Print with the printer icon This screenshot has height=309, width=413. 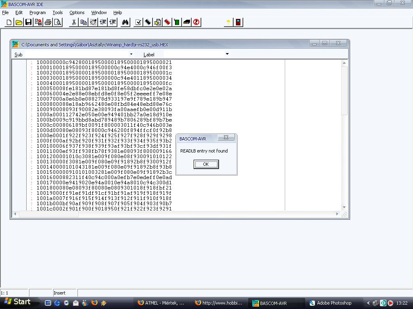point(48,23)
